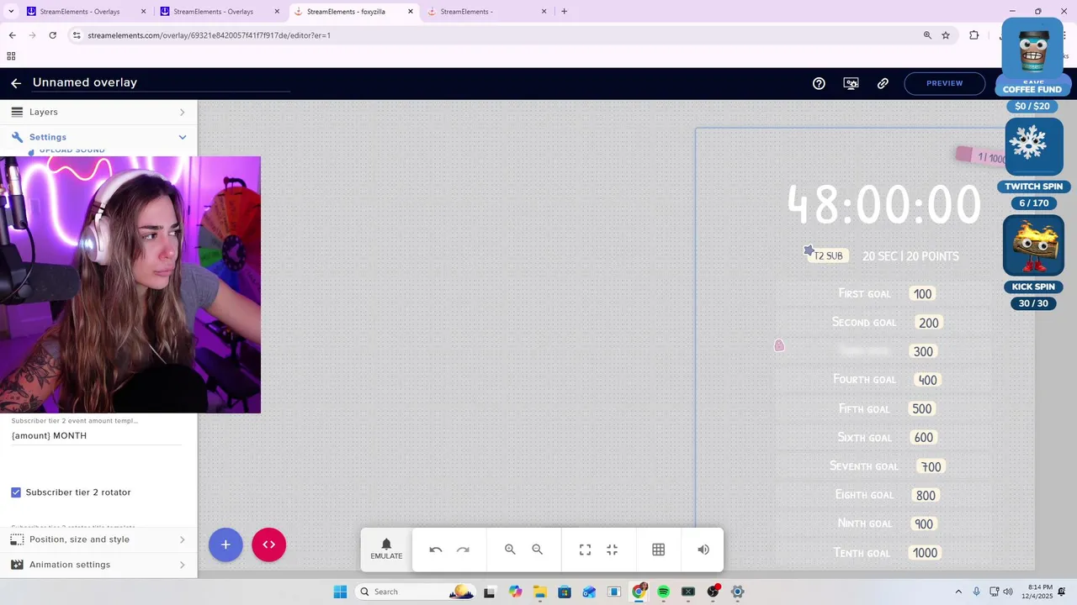Zoom in on the canvas
The width and height of the screenshot is (1077, 605).
pos(510,550)
